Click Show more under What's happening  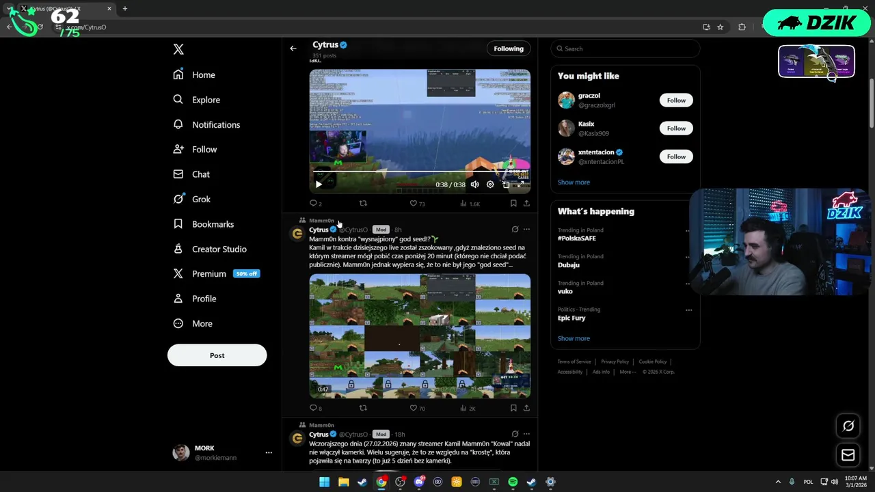click(574, 338)
